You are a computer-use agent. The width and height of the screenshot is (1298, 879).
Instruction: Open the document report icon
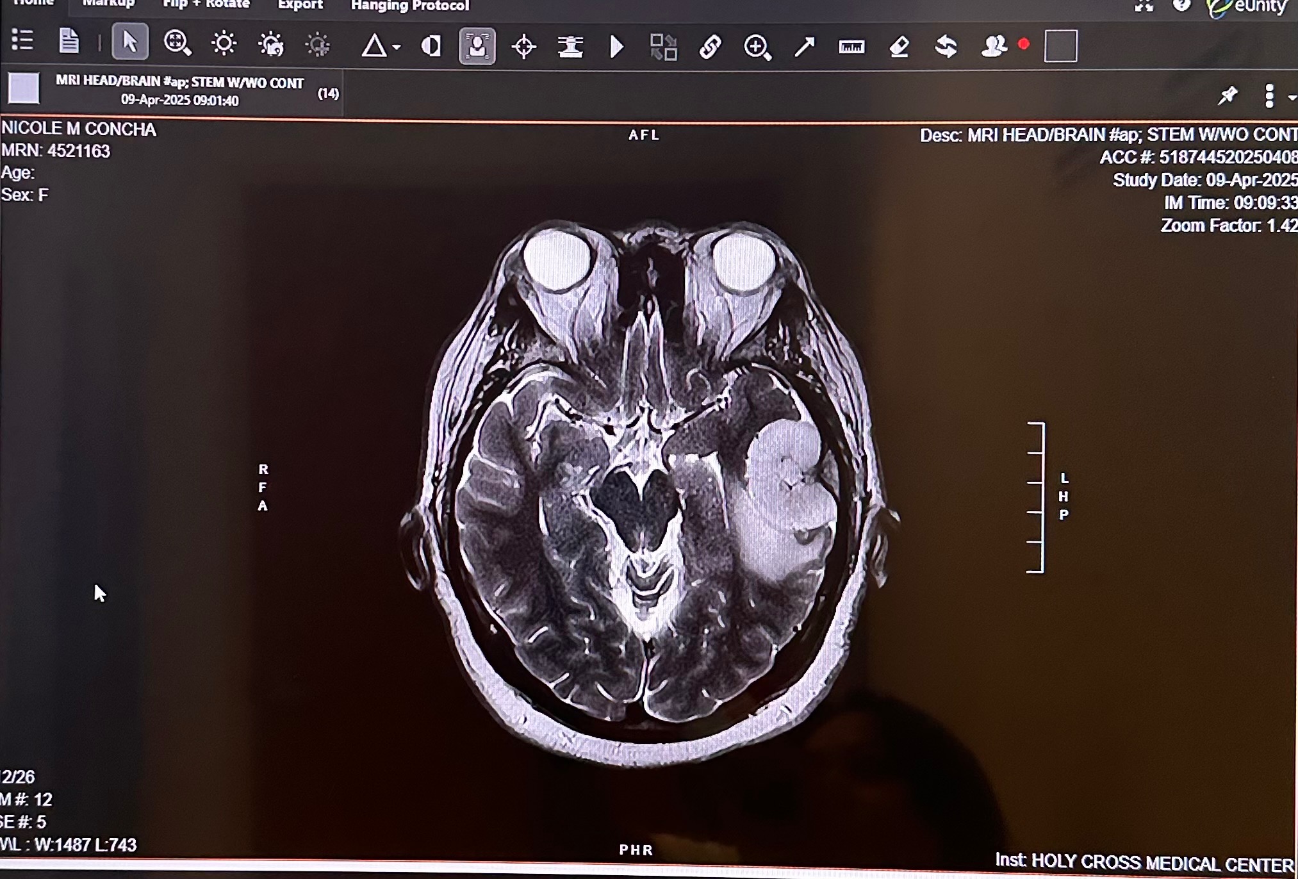[69, 41]
